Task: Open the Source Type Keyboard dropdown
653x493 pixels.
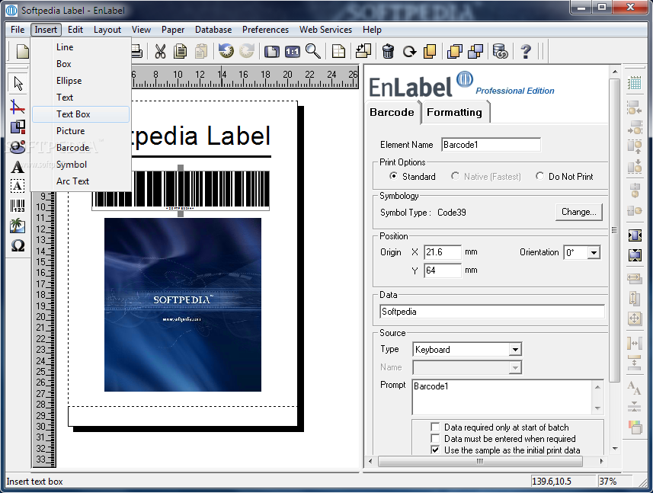Action: tap(515, 349)
